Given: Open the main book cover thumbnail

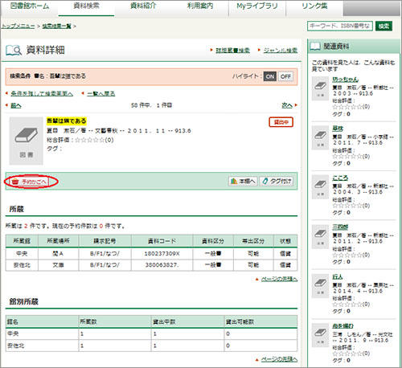Looking at the screenshot, I should (26, 141).
